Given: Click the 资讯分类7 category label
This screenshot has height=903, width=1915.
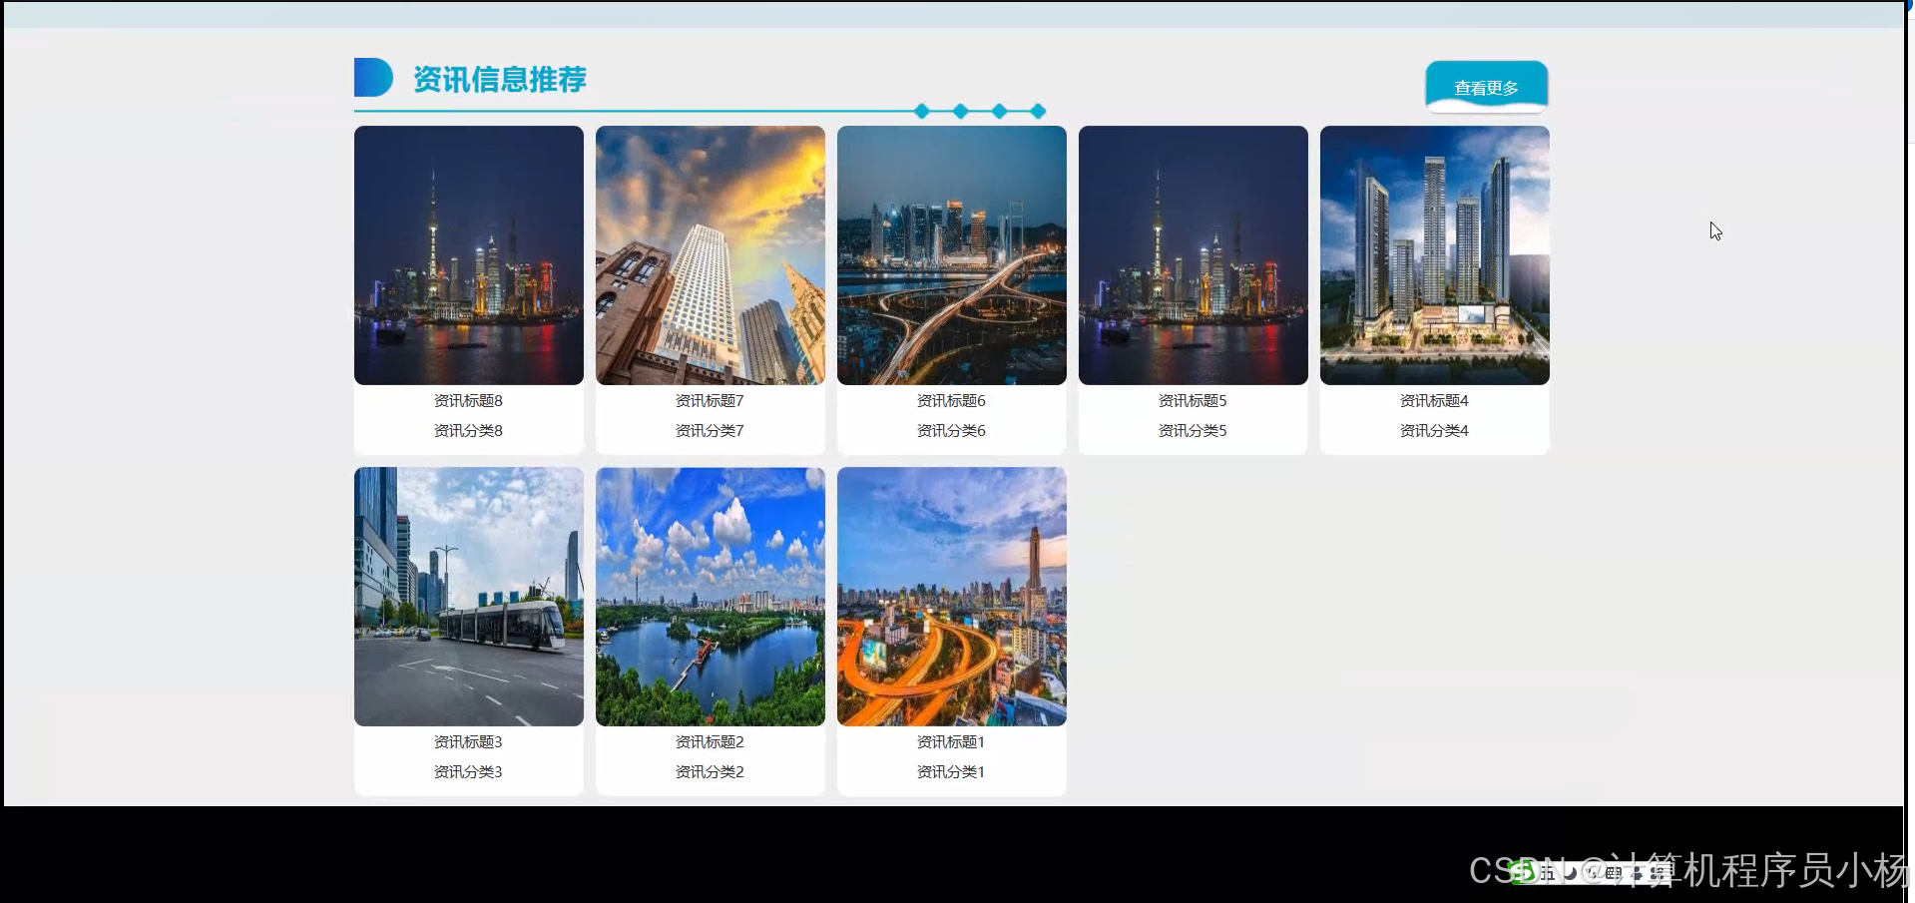Looking at the screenshot, I should (x=710, y=431).
